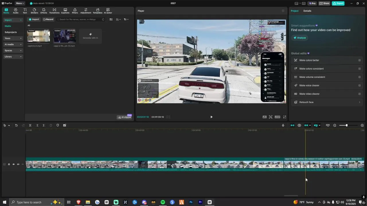367x206 pixels.
Task: Toggle Make voice clearer checkbox
Action: pos(360,86)
